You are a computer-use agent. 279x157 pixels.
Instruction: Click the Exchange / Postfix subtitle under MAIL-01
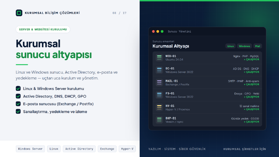[177, 84]
